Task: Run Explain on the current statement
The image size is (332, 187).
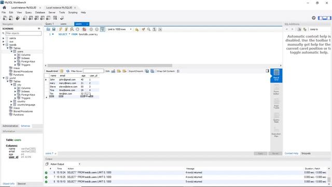Action: [x=72, y=29]
